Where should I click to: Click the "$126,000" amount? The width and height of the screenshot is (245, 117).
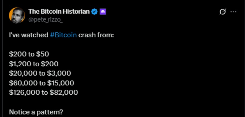coord(25,92)
